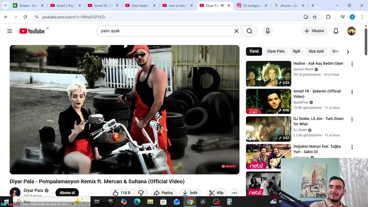Open options menu for Hadise video
Screen dimensions: 368x207
pyautogui.click(x=352, y=64)
